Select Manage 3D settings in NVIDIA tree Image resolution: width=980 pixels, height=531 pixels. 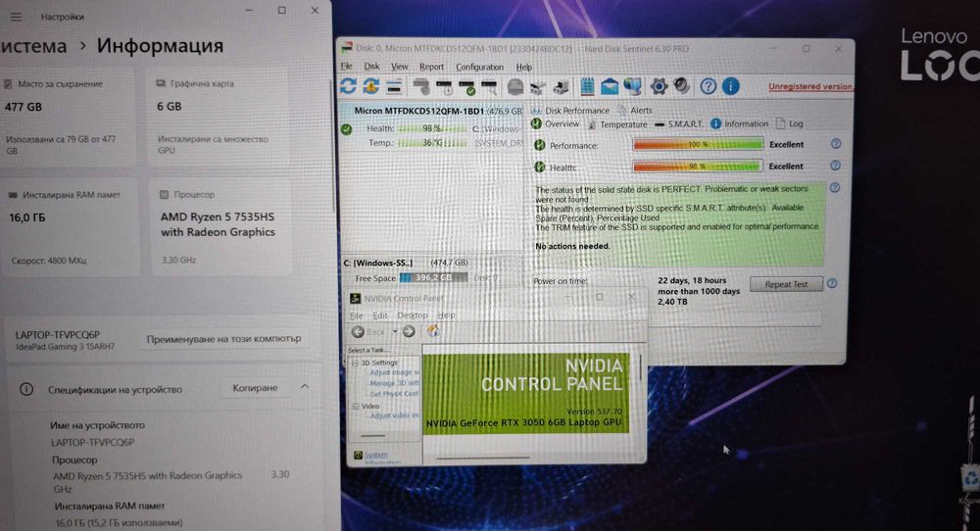[x=393, y=383]
